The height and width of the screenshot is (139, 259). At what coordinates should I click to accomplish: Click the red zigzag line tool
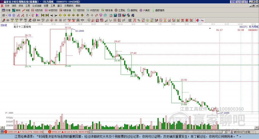(x=96, y=15)
